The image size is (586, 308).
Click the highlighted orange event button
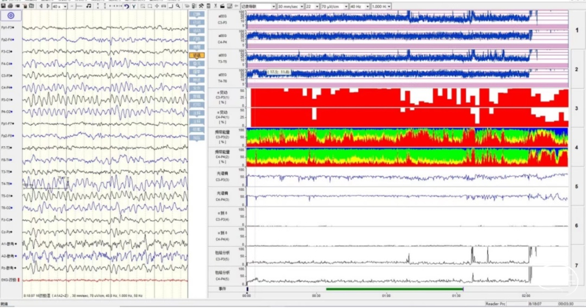coord(196,55)
